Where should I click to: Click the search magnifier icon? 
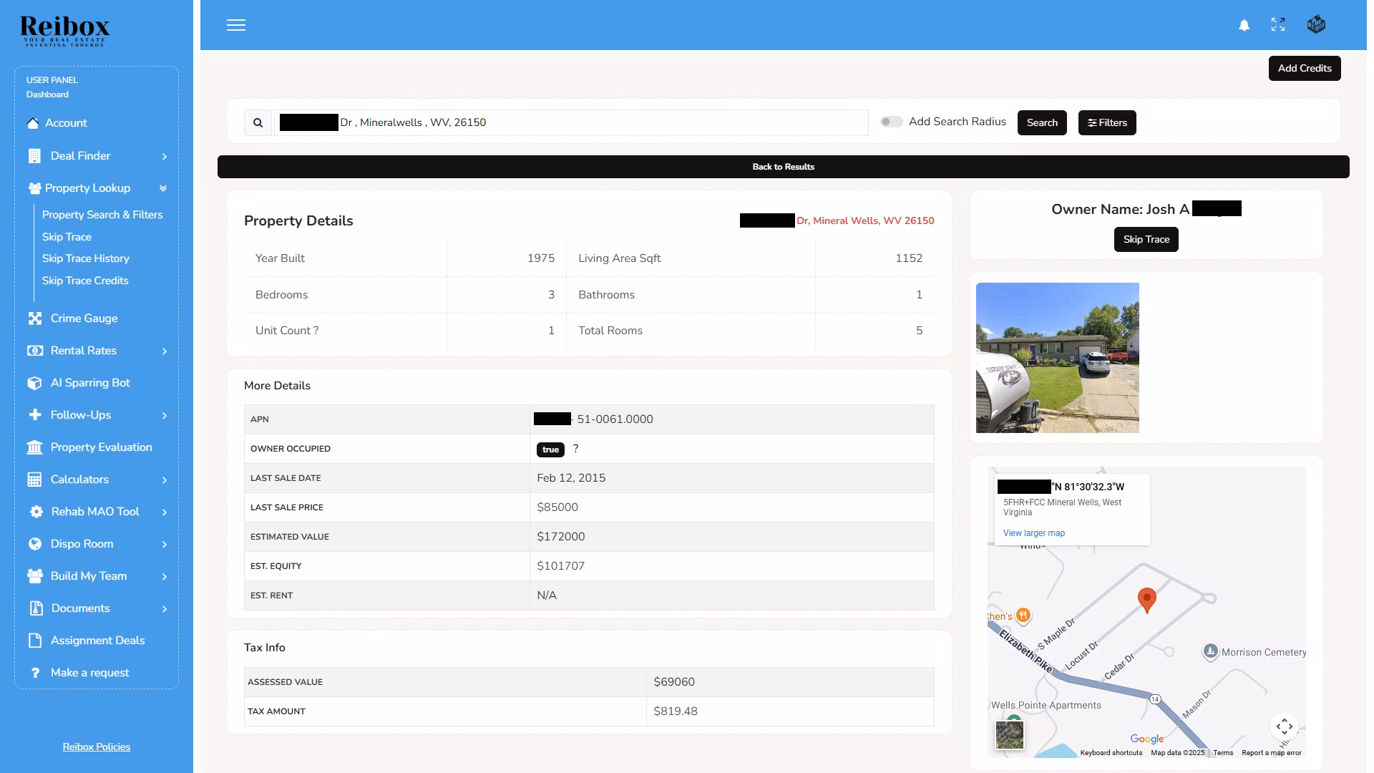tap(258, 122)
